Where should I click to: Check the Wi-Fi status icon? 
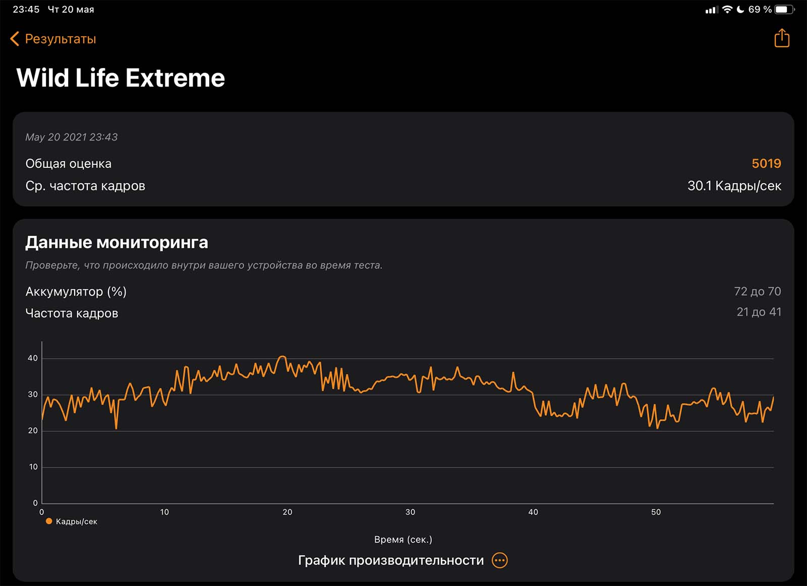point(727,10)
